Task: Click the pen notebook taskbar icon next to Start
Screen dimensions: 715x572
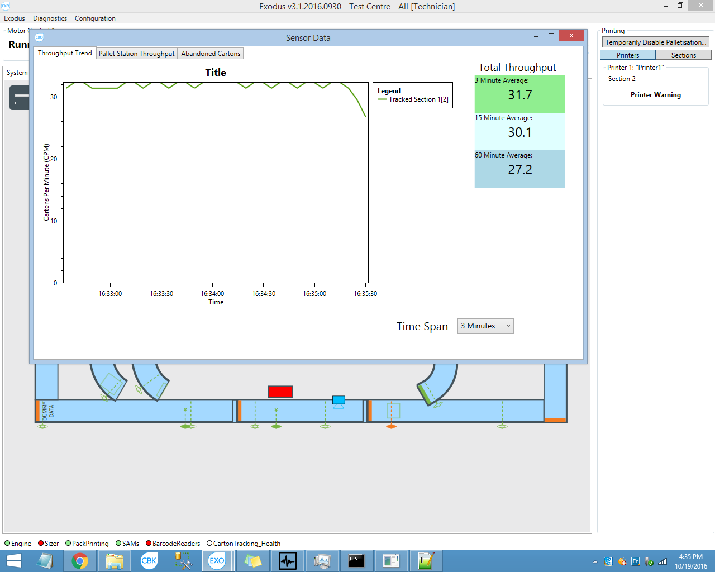Action: coord(45,561)
